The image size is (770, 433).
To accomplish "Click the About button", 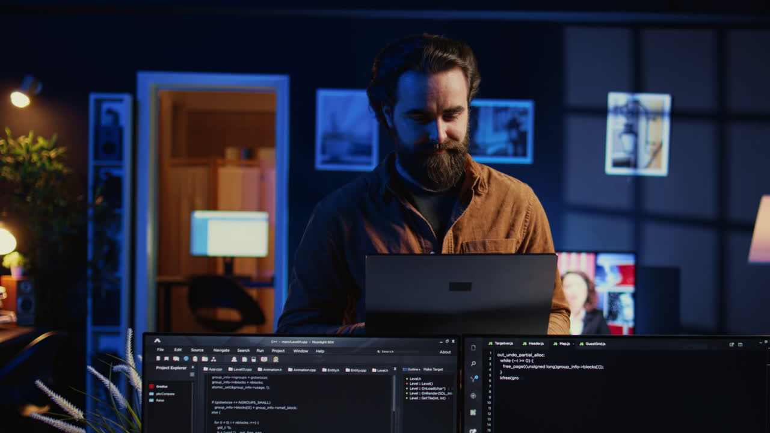I will pos(445,352).
